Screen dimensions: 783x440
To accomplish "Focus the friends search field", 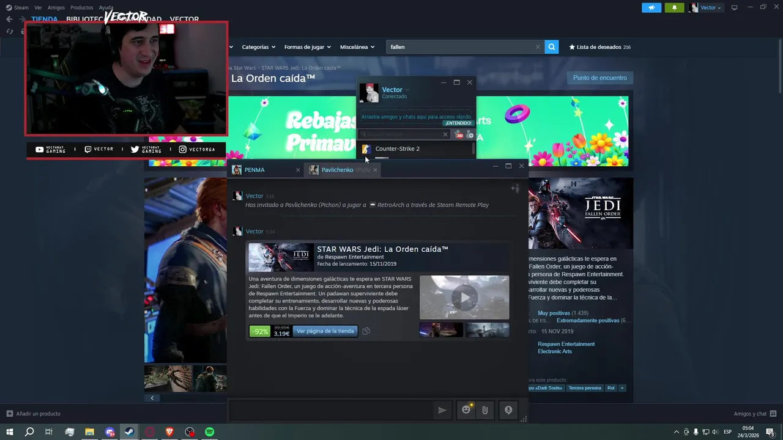I will (404, 134).
